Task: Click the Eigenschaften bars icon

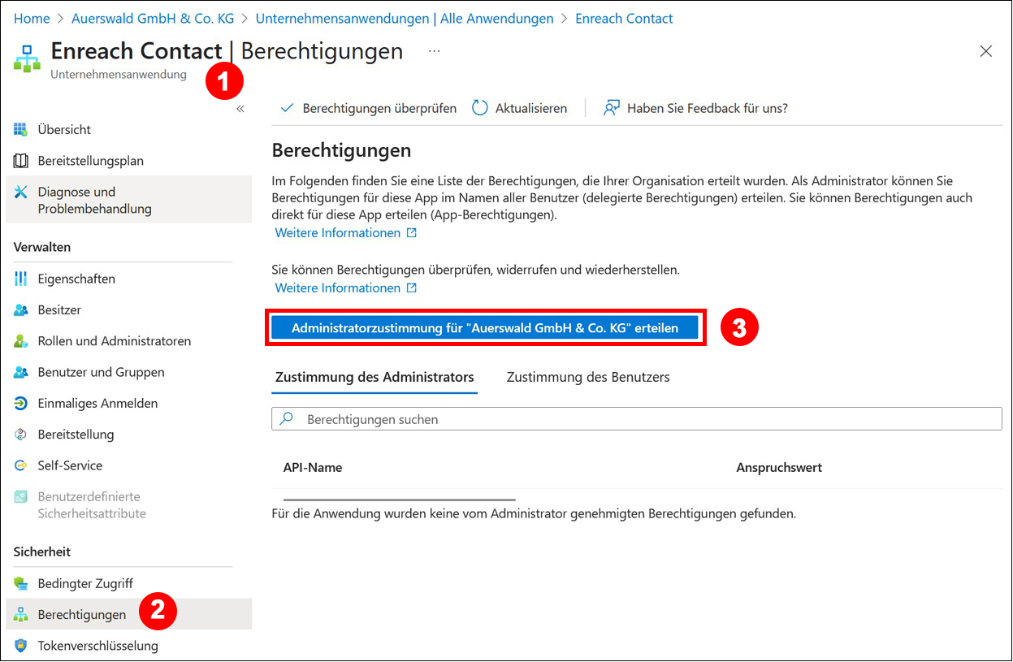Action: (x=21, y=279)
